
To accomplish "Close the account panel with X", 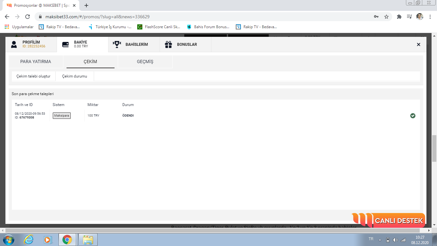I will [418, 45].
